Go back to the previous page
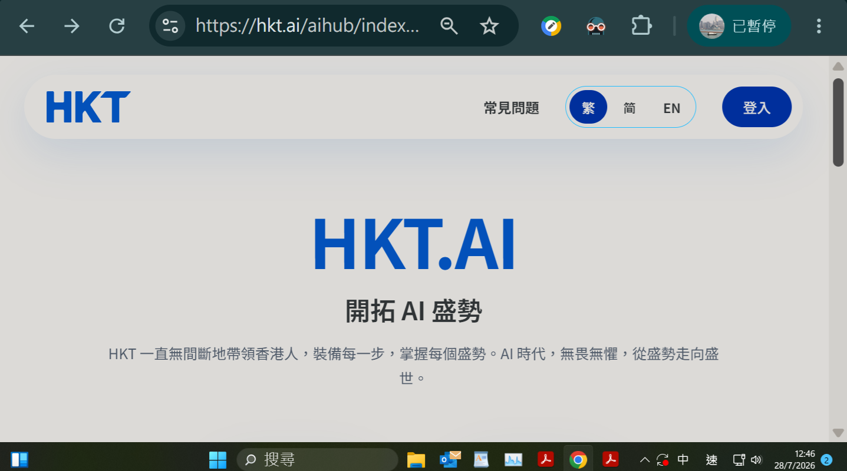Image resolution: width=847 pixels, height=471 pixels. 27,26
